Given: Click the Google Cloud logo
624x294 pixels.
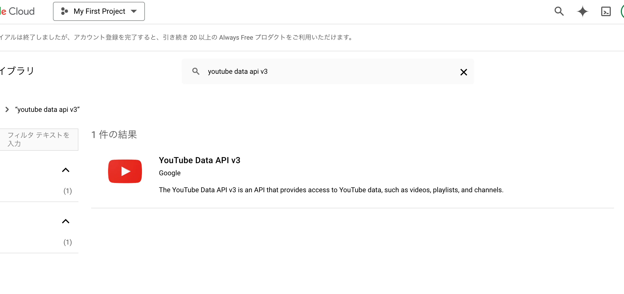Looking at the screenshot, I should click(17, 11).
